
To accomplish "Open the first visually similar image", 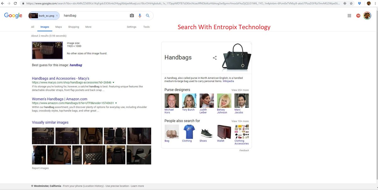I will tap(43, 136).
